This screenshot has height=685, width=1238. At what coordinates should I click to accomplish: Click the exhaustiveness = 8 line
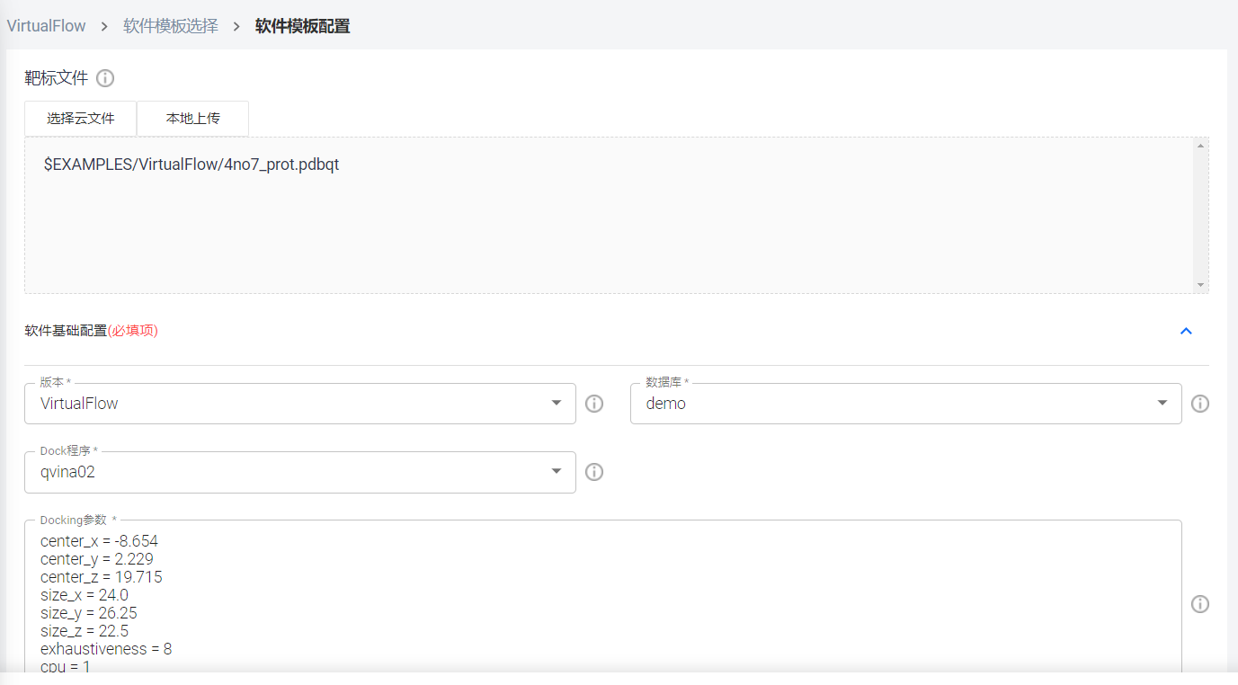(x=106, y=649)
